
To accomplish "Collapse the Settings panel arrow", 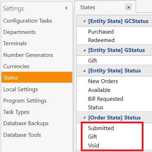I will point(66,8).
